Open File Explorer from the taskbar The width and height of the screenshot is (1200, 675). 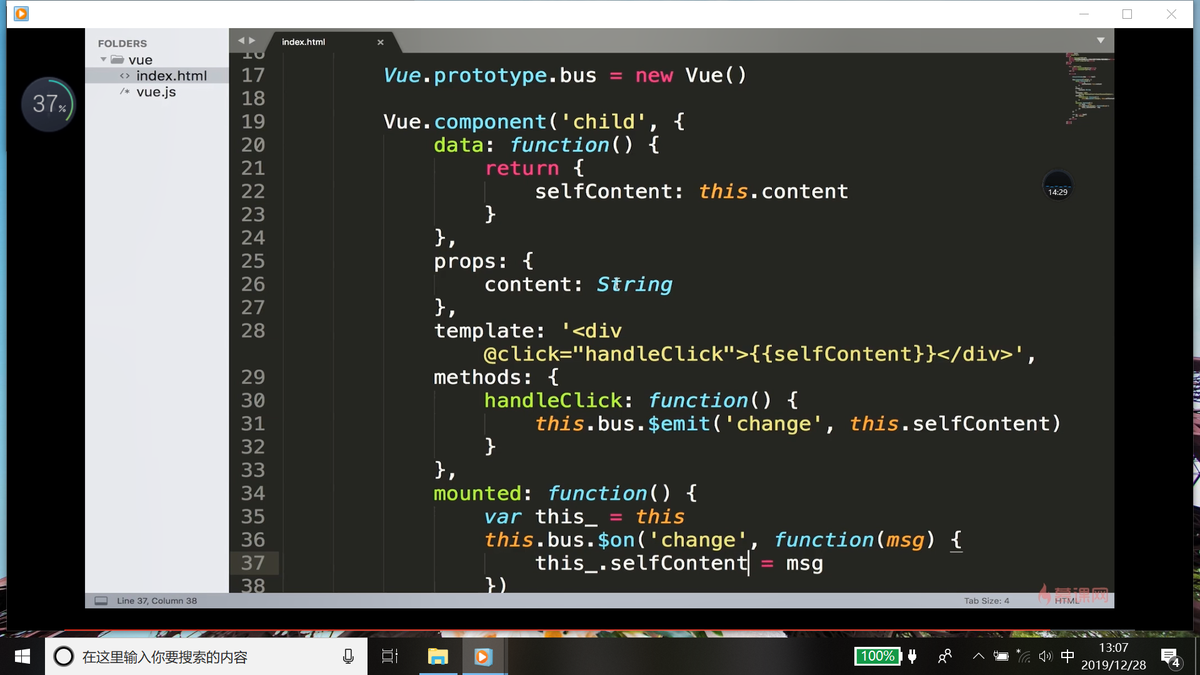pyautogui.click(x=437, y=656)
